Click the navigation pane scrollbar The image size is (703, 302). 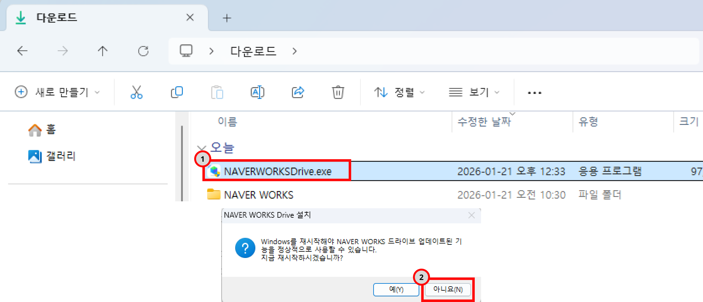[x=182, y=163]
